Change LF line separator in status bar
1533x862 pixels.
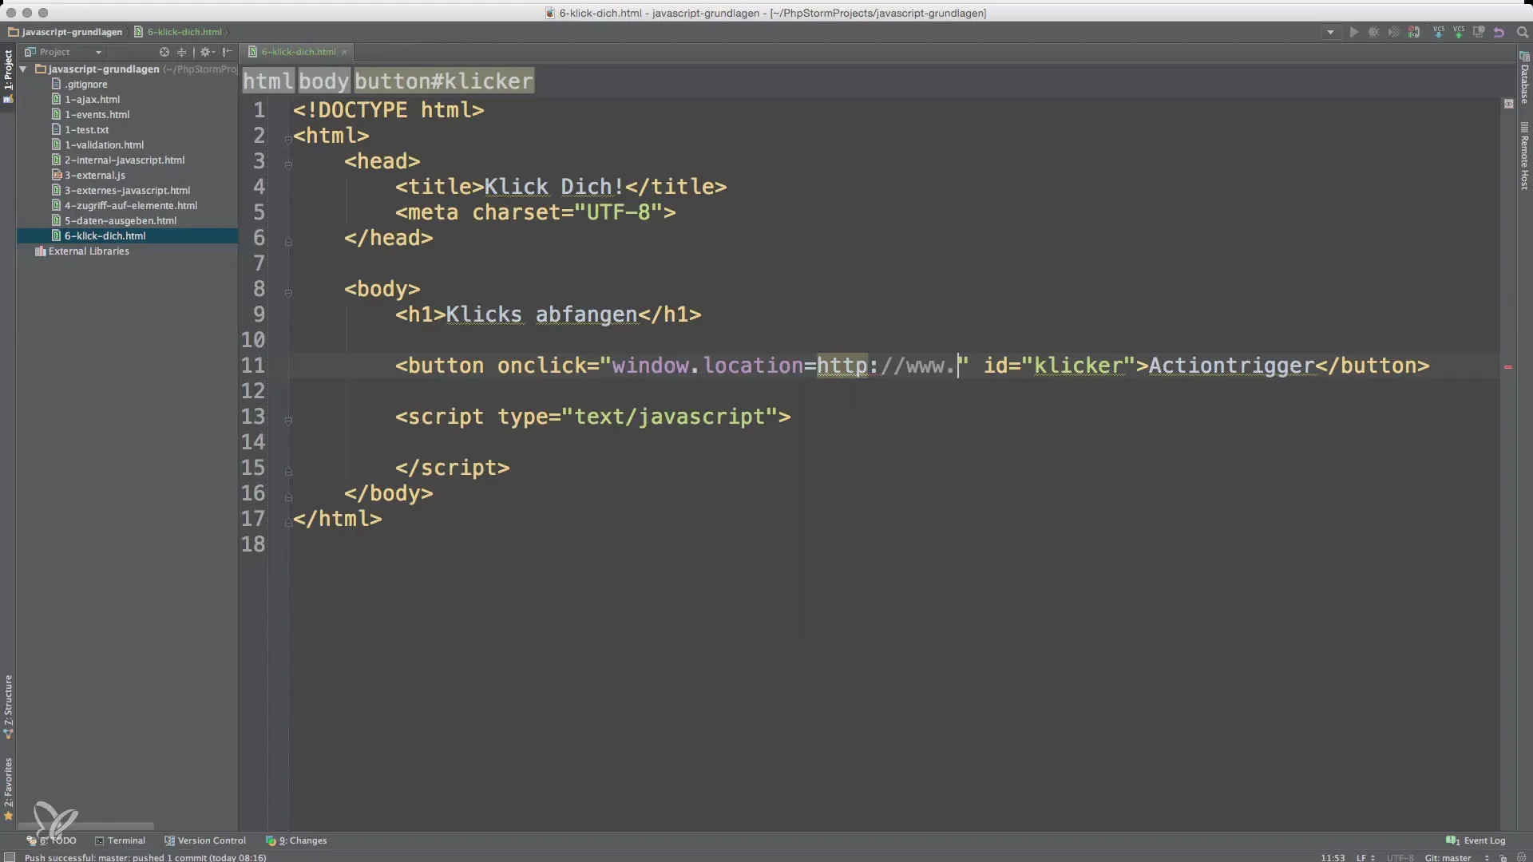(x=1365, y=857)
